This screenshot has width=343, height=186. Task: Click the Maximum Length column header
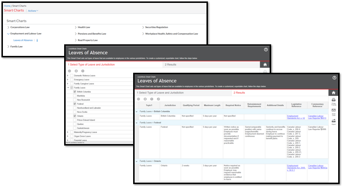coord(212,106)
